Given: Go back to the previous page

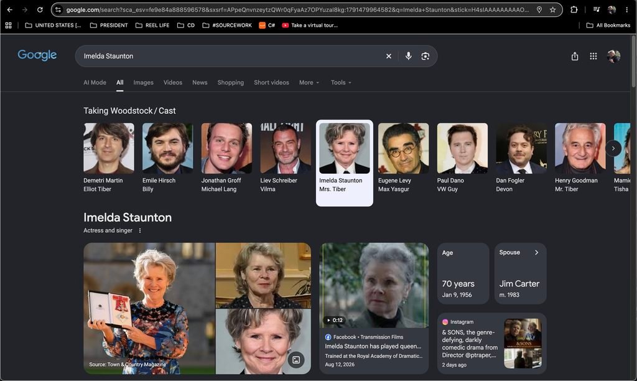Looking at the screenshot, I should (10, 10).
